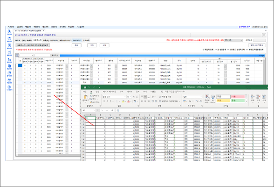Toggle Italic formatting in Excel ribbon
Screen dimensions: 274x187
point(107,101)
